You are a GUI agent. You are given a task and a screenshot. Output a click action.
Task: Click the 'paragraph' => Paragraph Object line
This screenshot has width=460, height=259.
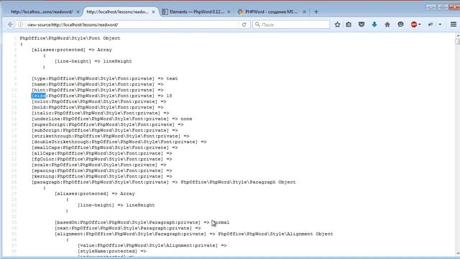[x=164, y=182]
